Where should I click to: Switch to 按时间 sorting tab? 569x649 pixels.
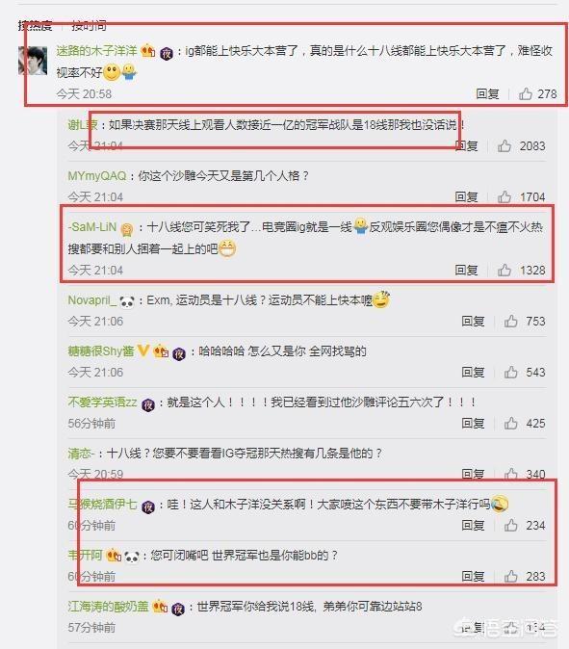point(89,26)
